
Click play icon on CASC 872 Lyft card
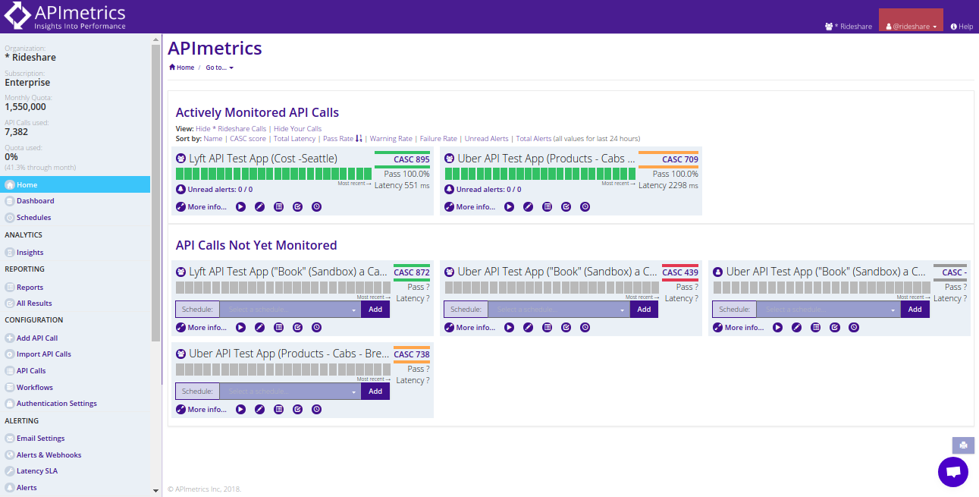pos(240,328)
